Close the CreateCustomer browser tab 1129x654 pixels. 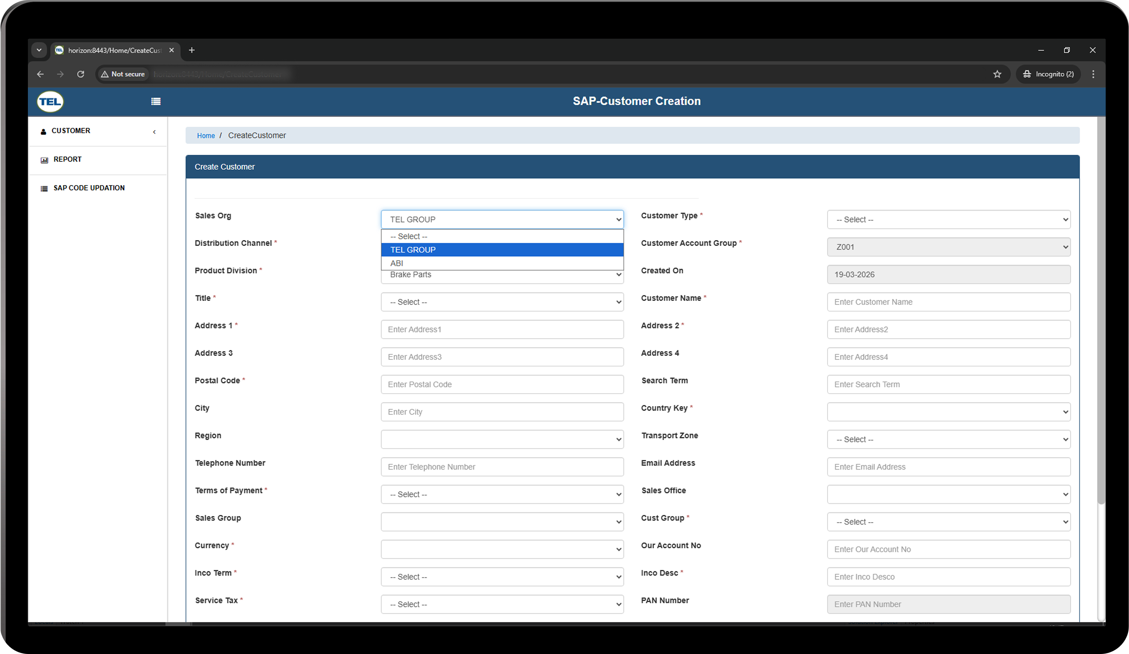(172, 50)
